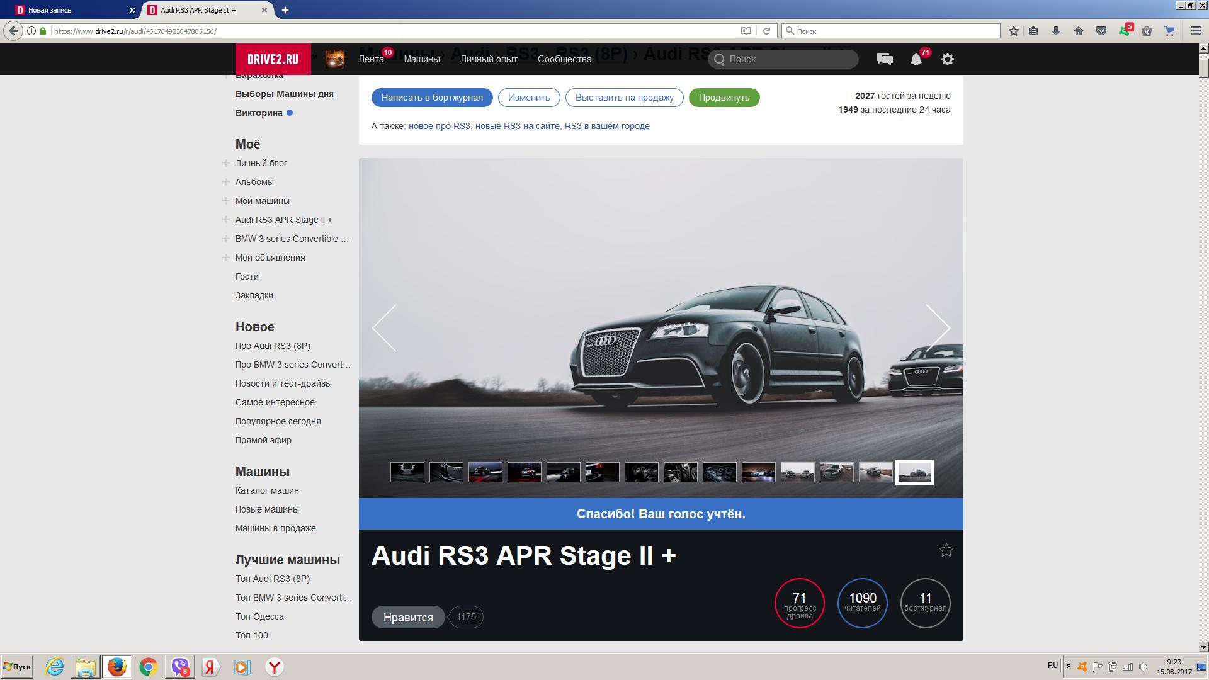Image resolution: width=1209 pixels, height=680 pixels.
Task: Open Лента feed menu item
Action: click(371, 59)
